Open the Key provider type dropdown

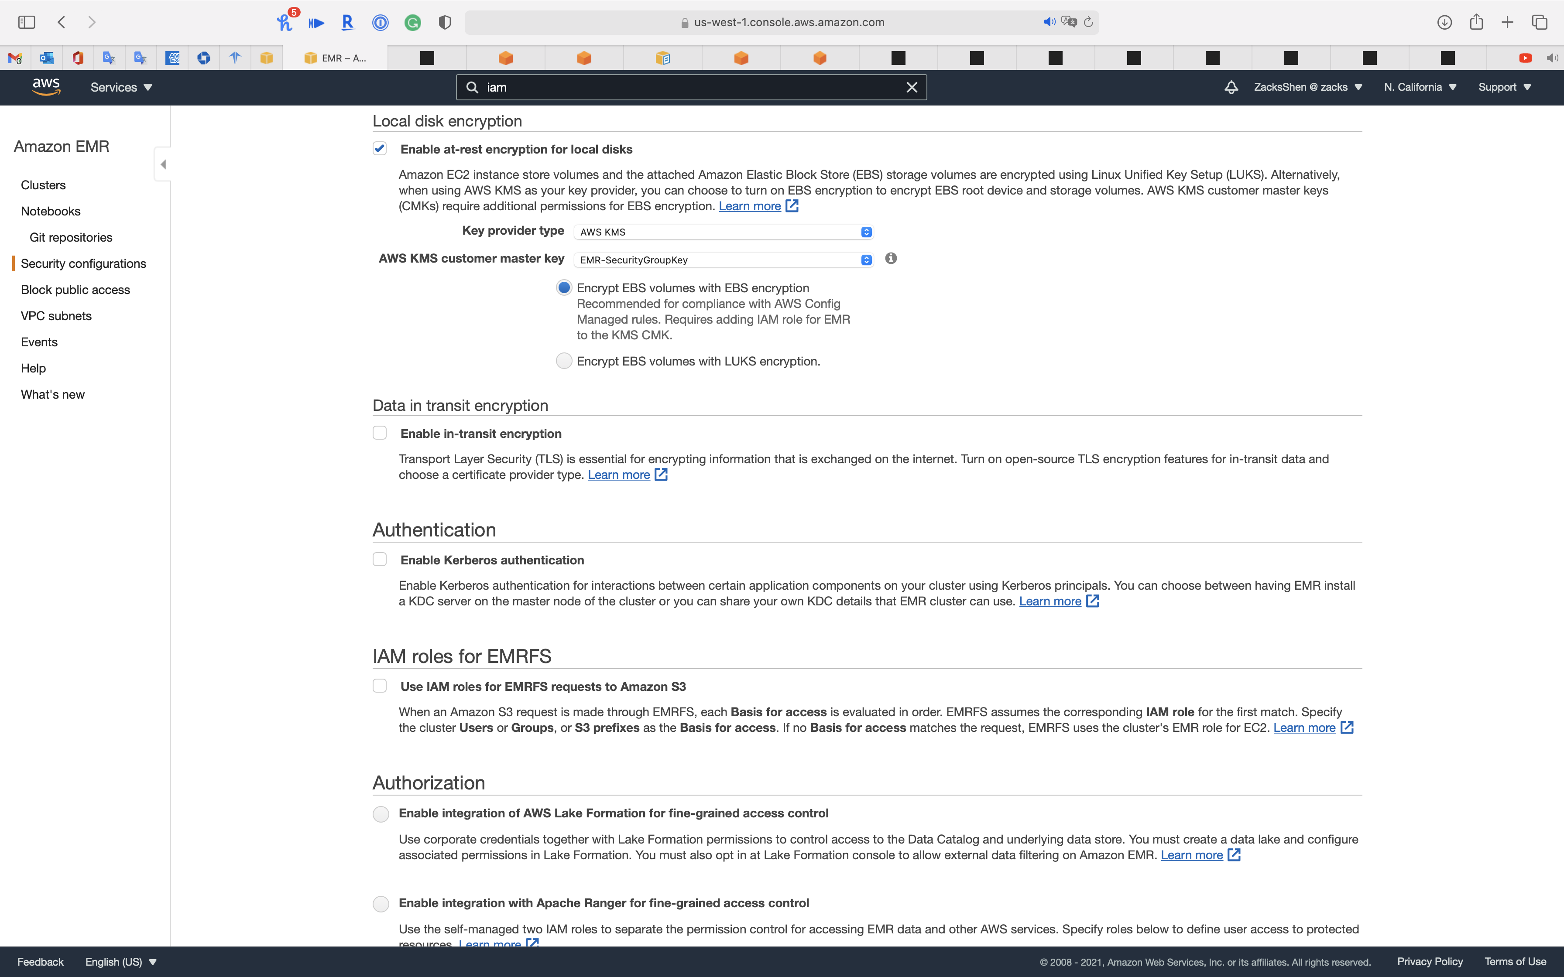pyautogui.click(x=723, y=232)
